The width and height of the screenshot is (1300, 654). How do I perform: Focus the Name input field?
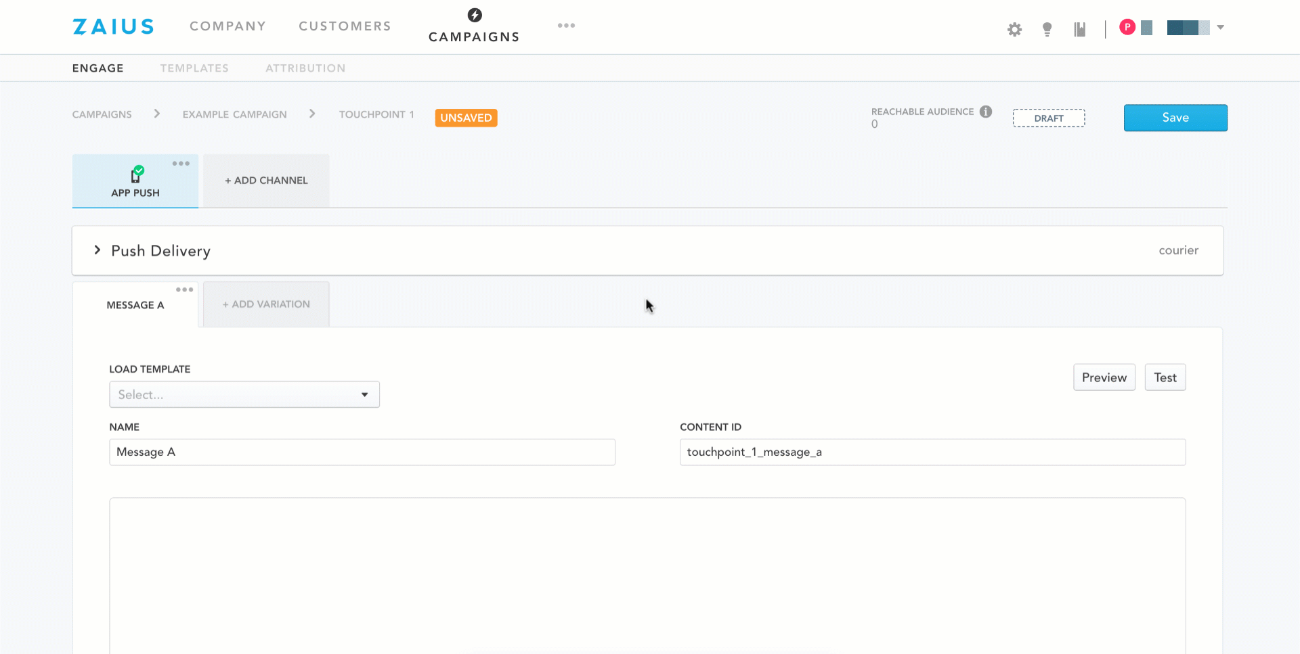(362, 452)
